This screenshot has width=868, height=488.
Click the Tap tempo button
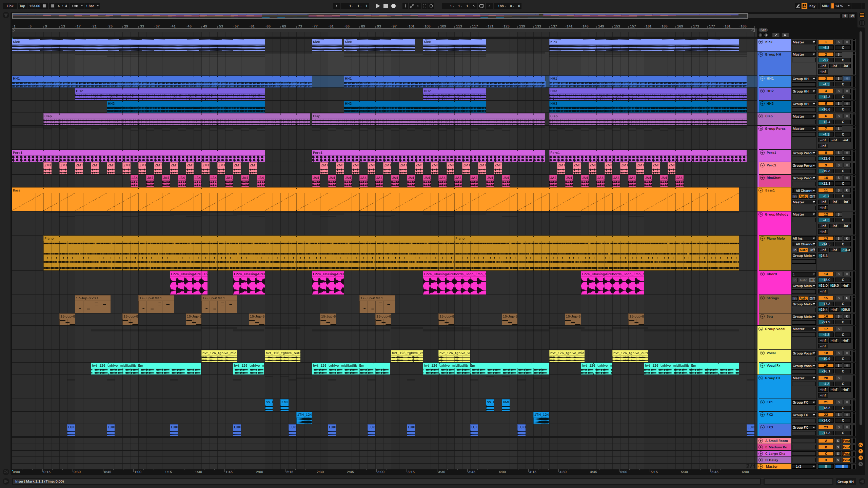tap(22, 6)
